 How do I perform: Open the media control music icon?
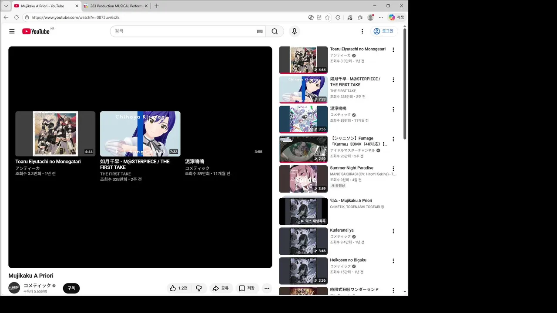350,17
